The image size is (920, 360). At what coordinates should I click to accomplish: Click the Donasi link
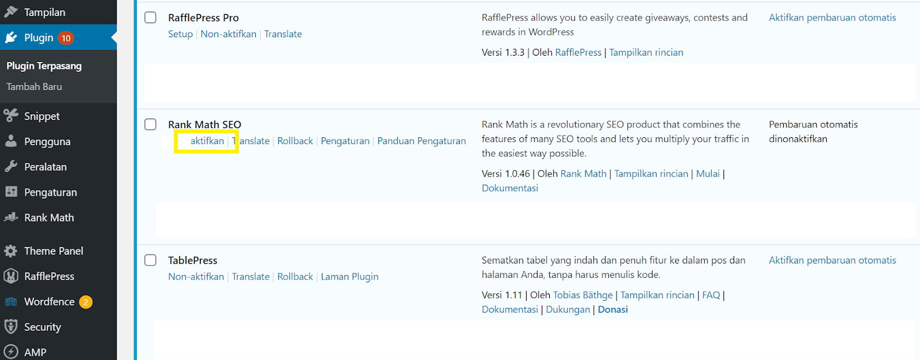pyautogui.click(x=613, y=309)
